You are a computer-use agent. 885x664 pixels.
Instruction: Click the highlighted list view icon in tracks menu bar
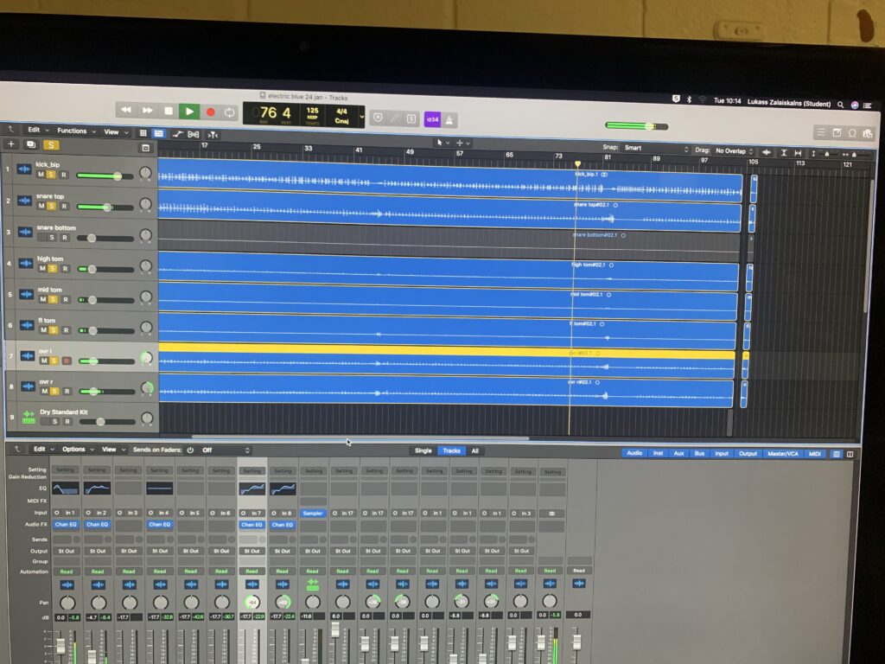(x=159, y=134)
